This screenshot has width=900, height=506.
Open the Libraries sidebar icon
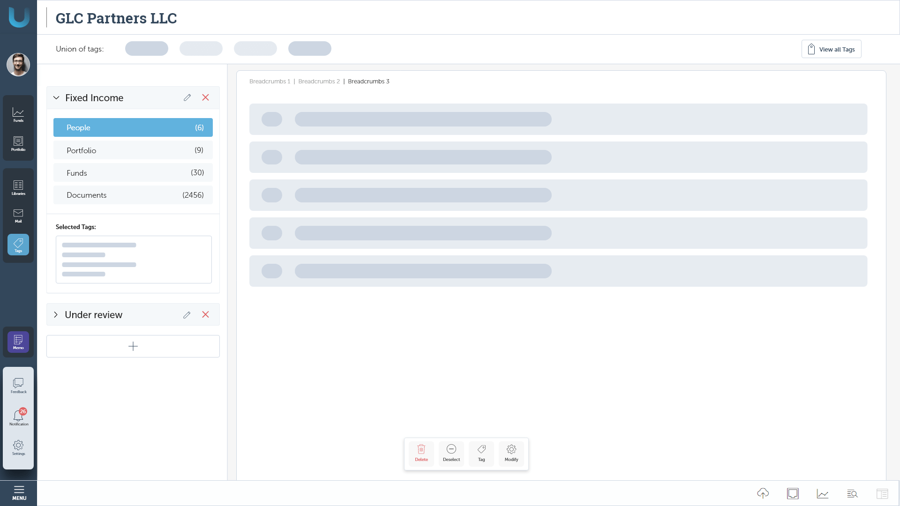[x=18, y=187]
